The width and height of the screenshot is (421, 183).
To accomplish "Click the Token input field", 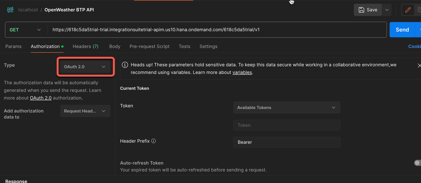I will click(x=286, y=125).
